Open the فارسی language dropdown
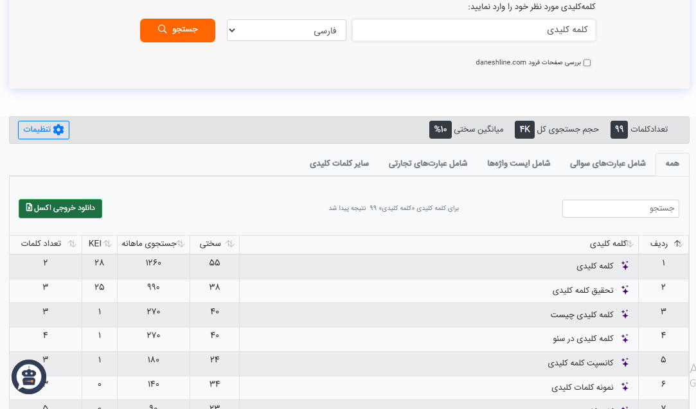 pyautogui.click(x=286, y=30)
